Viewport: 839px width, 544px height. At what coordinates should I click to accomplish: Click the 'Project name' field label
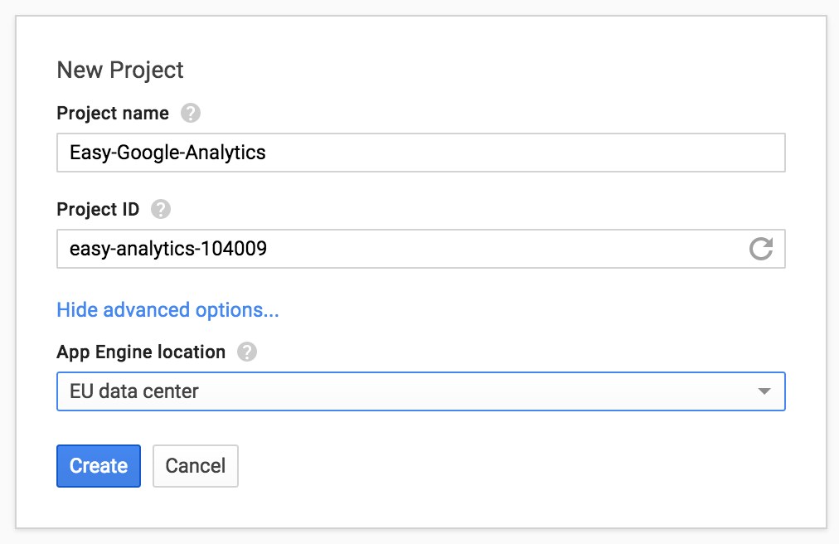[x=113, y=113]
